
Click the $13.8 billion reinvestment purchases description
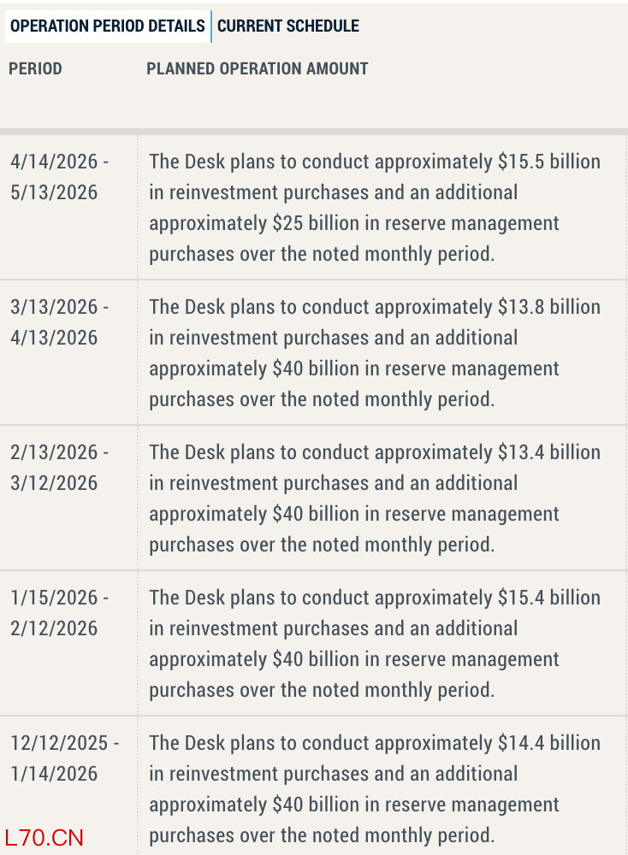(x=375, y=353)
